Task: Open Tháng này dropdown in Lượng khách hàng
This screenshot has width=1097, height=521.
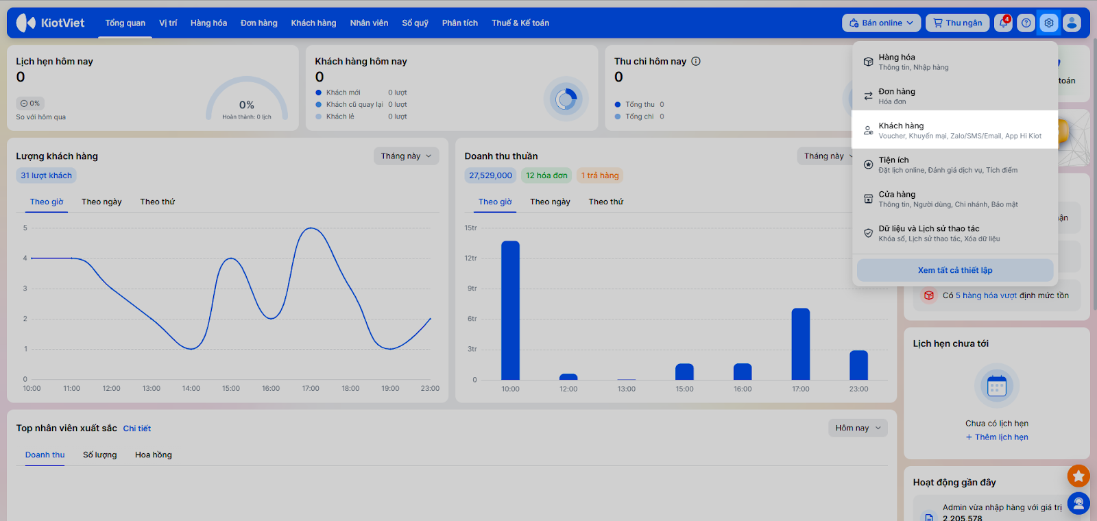Action: 407,156
